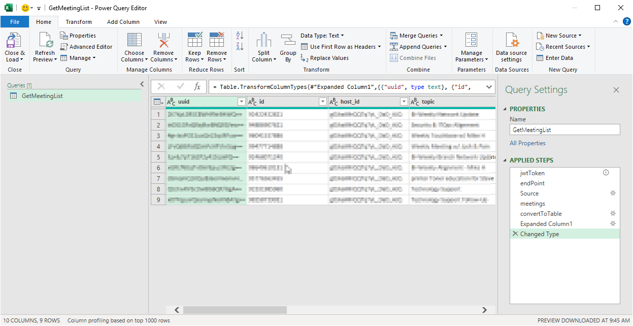Click the info icon on the jwtToken step
Image resolution: width=633 pixels, height=326 pixels.
click(x=606, y=173)
